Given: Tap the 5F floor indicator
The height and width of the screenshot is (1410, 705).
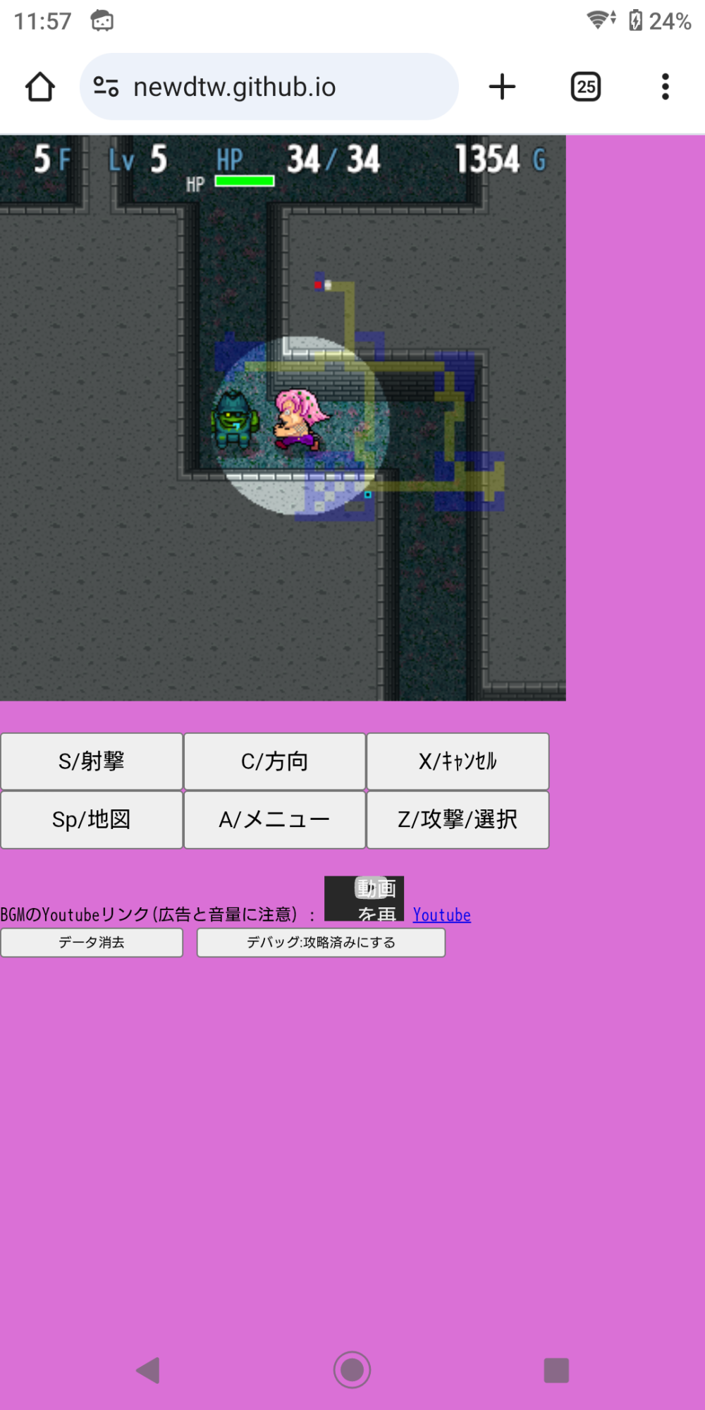Looking at the screenshot, I should [53, 159].
